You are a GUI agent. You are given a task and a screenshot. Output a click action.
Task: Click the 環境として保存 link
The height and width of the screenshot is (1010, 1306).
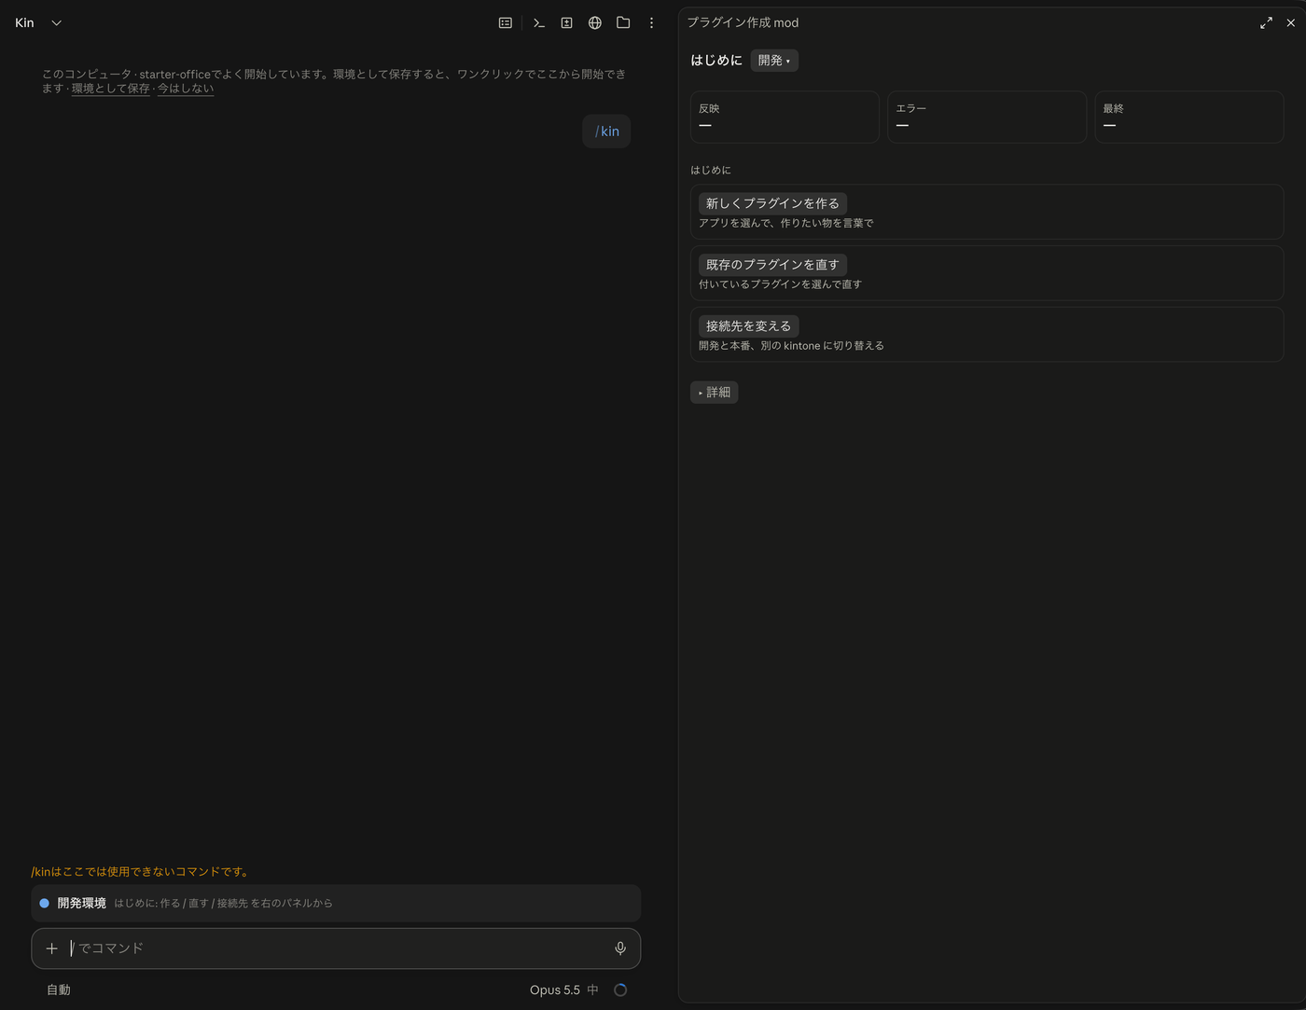[x=110, y=89]
